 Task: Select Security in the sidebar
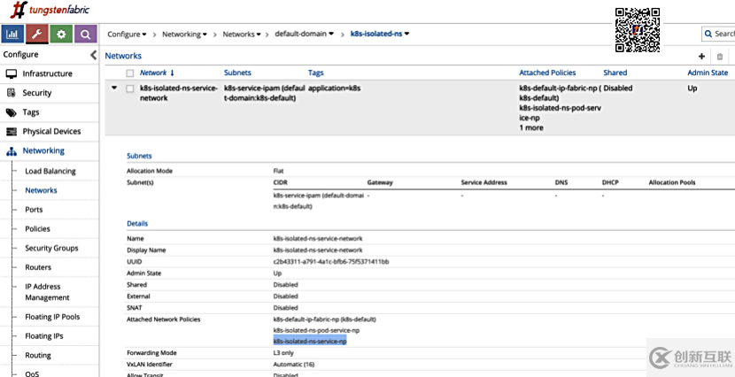37,93
